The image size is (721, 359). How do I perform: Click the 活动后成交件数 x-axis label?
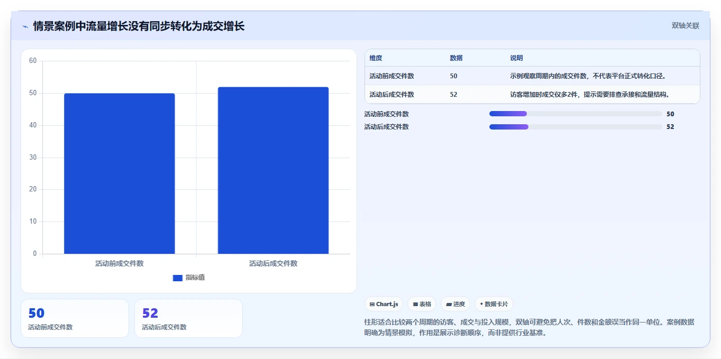(273, 263)
